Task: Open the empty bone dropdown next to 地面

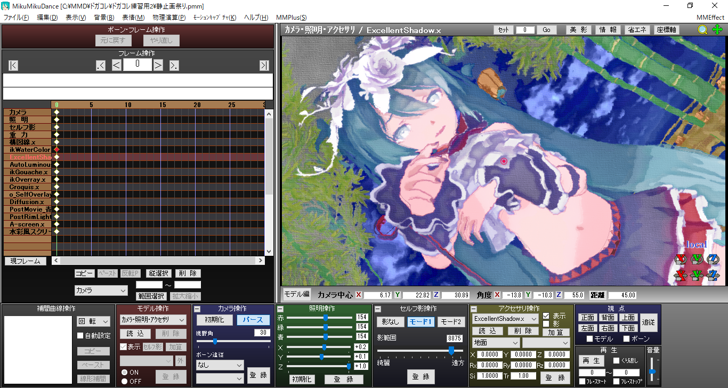Action: (x=546, y=343)
